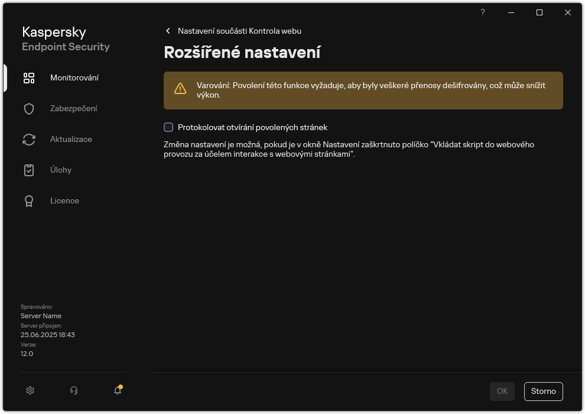Collapse back using the left-pointing chevron
The height and width of the screenshot is (414, 585).
168,31
